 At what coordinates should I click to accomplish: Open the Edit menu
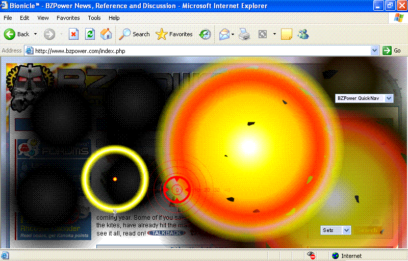[24, 18]
